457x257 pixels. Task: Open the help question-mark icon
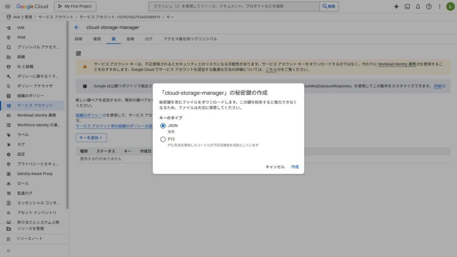point(429,6)
